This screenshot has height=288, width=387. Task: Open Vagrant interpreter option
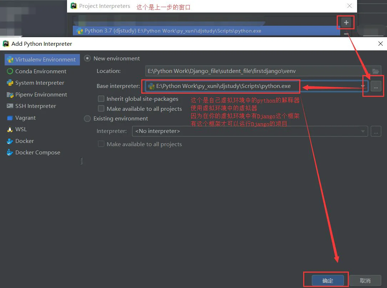pyautogui.click(x=25, y=118)
